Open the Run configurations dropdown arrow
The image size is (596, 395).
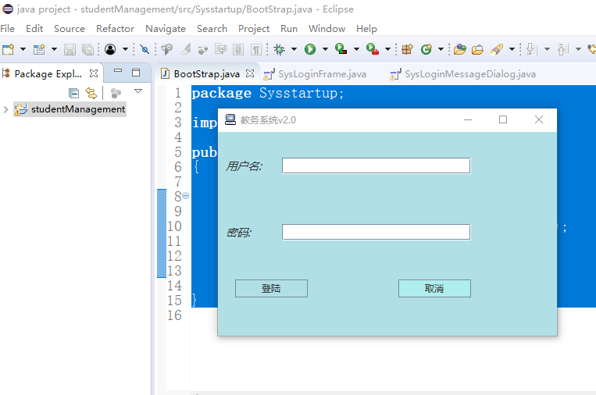pos(325,49)
